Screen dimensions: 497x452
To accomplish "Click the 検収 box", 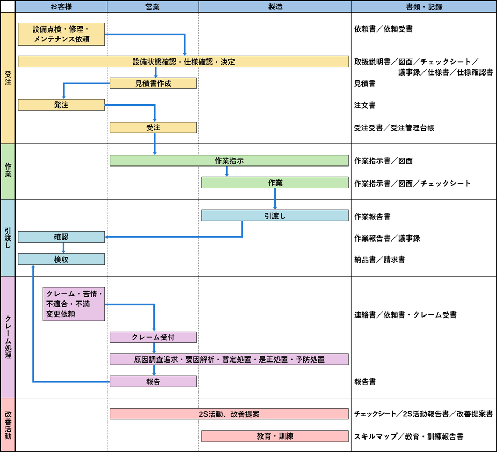I will click(61, 259).
